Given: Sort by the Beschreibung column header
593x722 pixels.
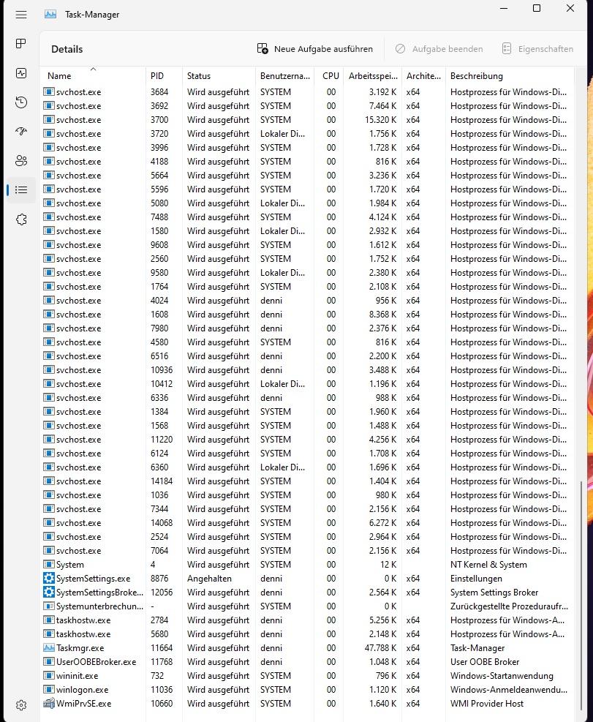Looking at the screenshot, I should tap(509, 76).
